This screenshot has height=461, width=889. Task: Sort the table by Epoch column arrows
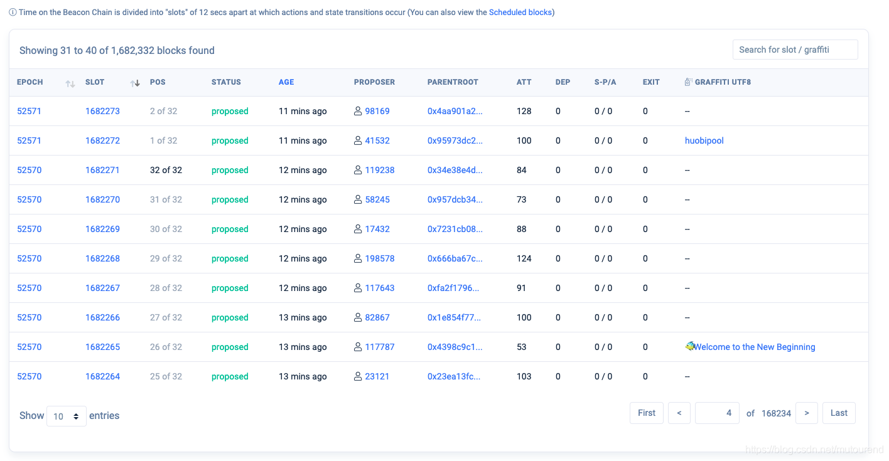70,83
